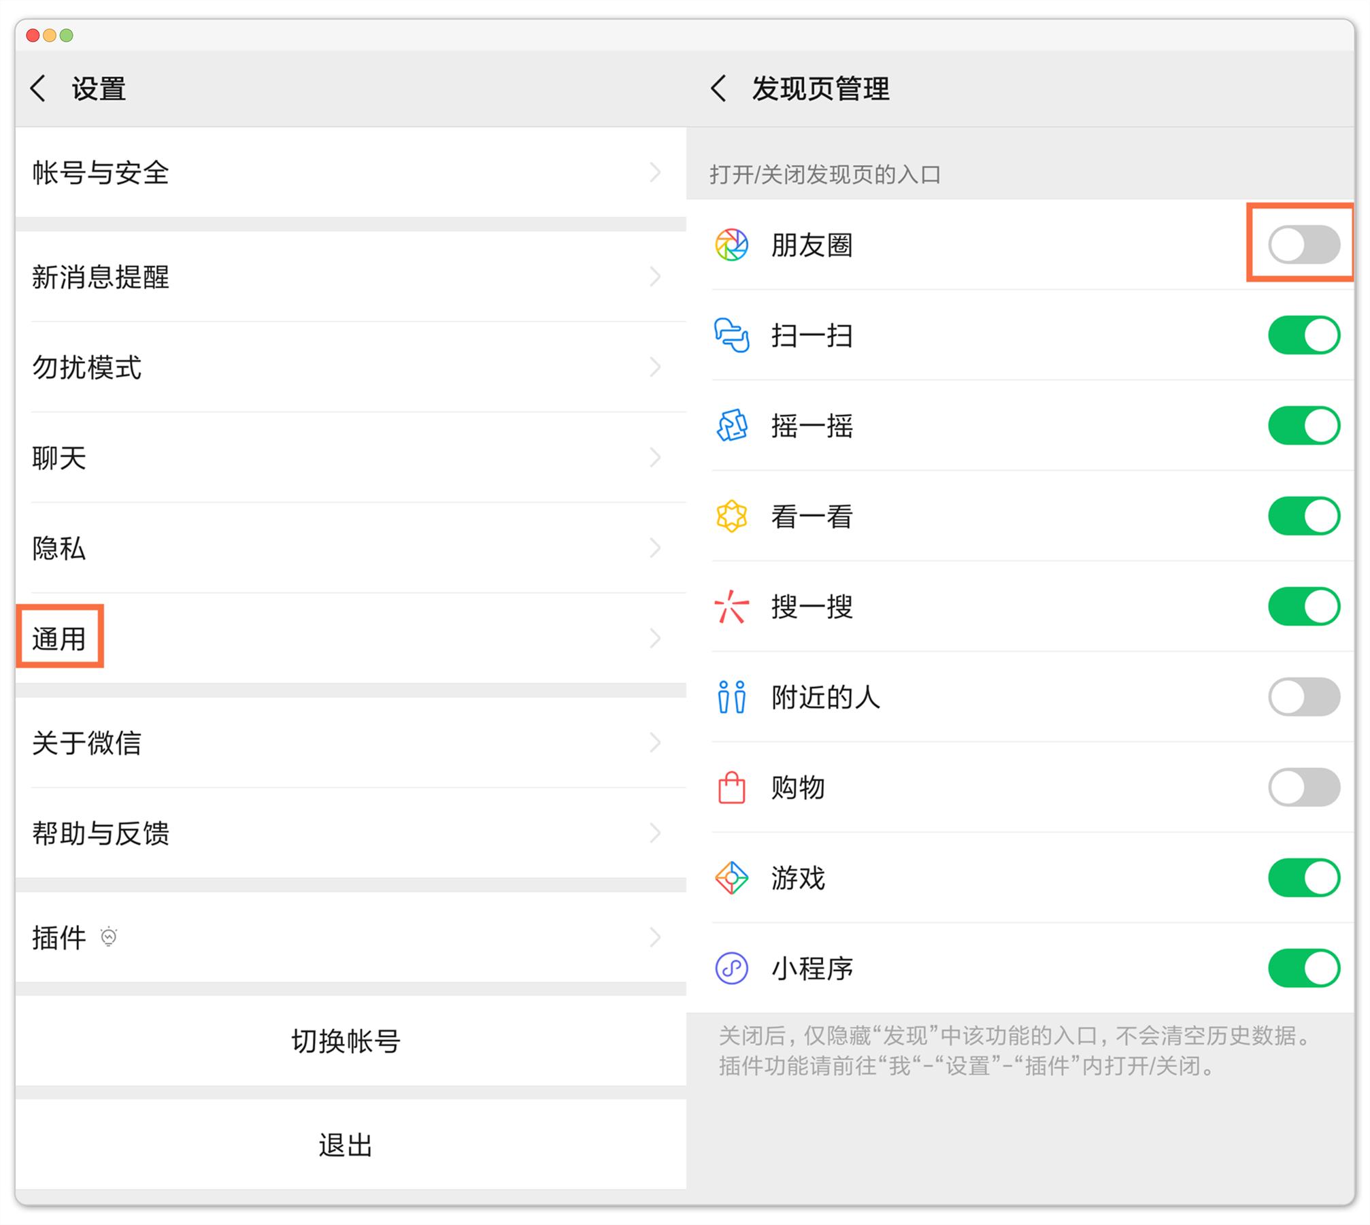The width and height of the screenshot is (1370, 1225).
Task: Enable the 附近的人 toggle switch
Action: pyautogui.click(x=1301, y=697)
